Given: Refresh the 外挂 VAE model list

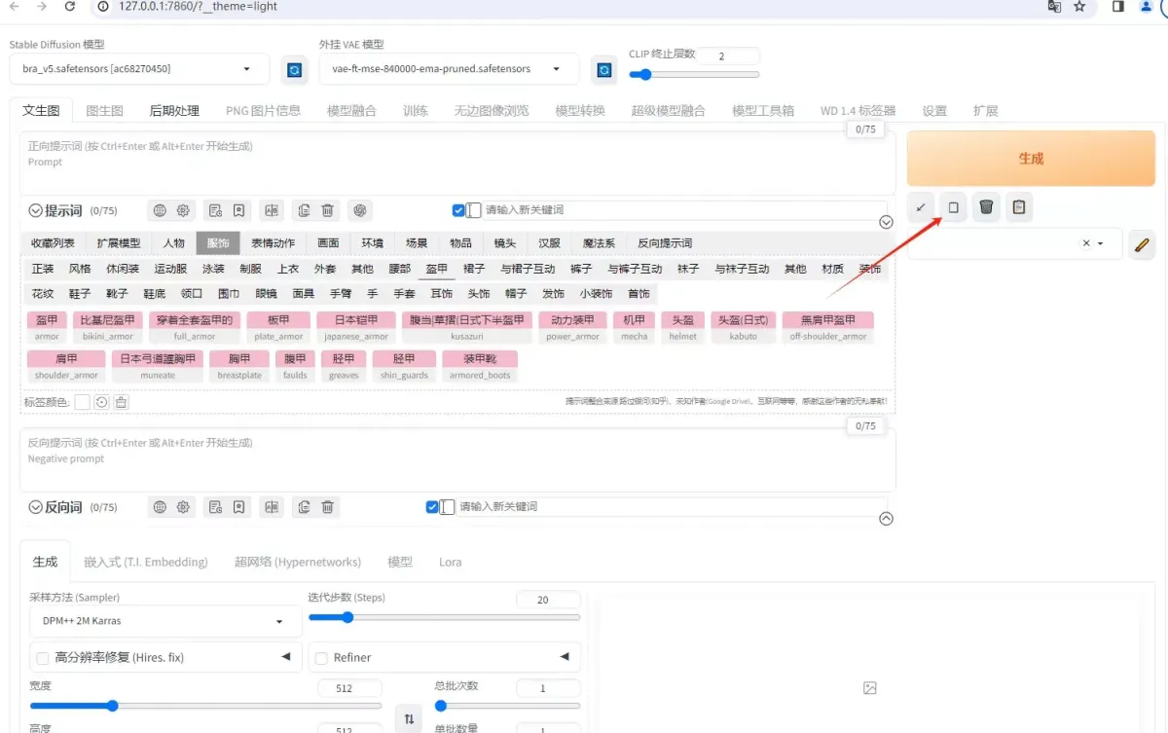Looking at the screenshot, I should 604,70.
